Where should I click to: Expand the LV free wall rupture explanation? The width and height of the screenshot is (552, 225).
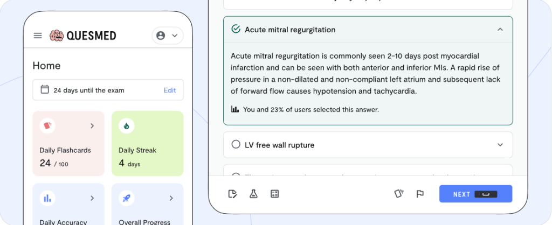tap(500, 145)
